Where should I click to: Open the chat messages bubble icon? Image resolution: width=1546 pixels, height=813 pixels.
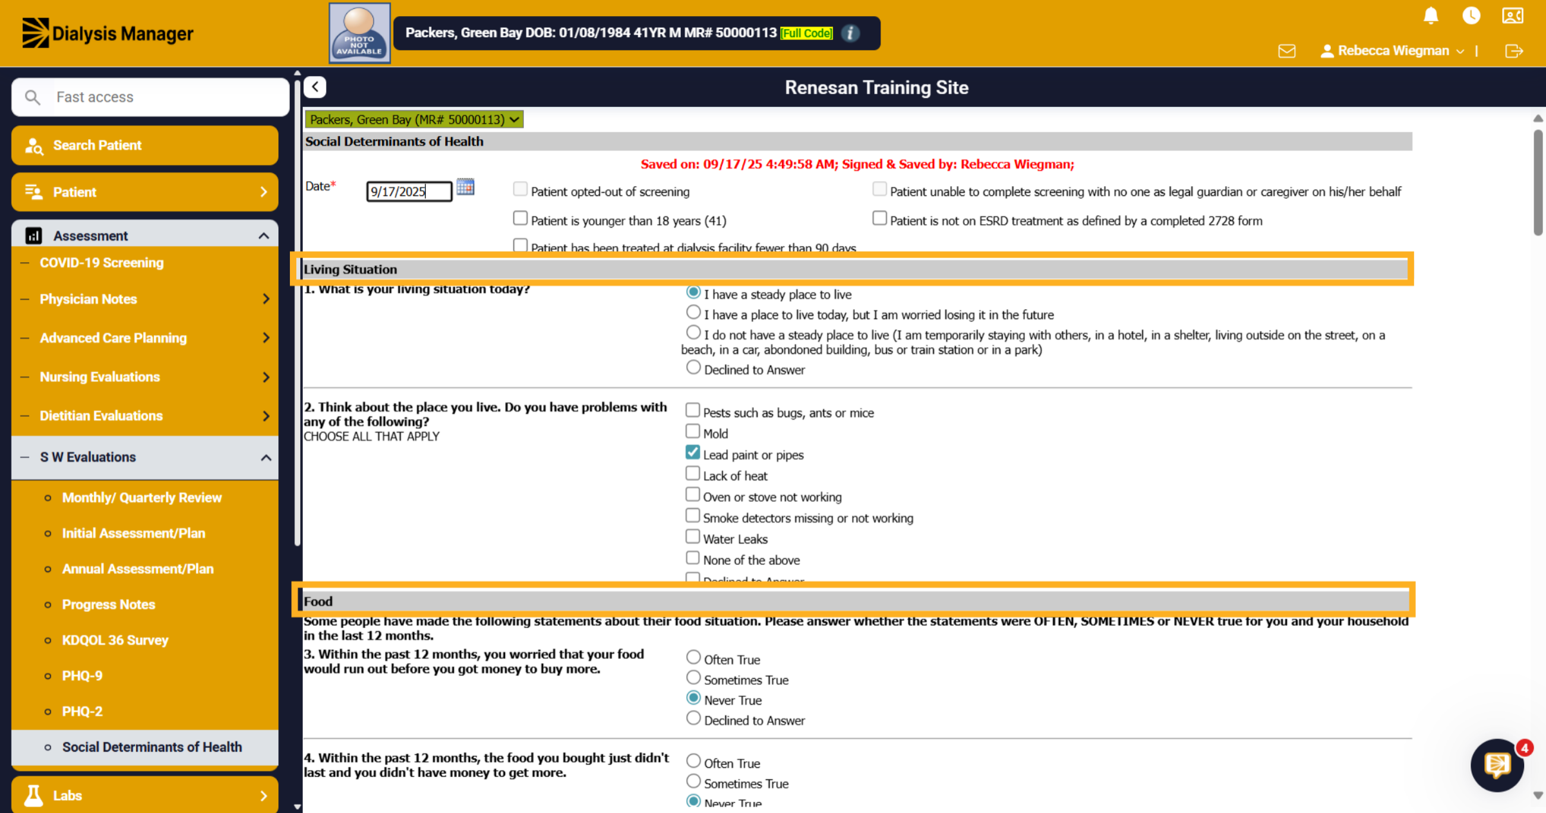[1497, 765]
